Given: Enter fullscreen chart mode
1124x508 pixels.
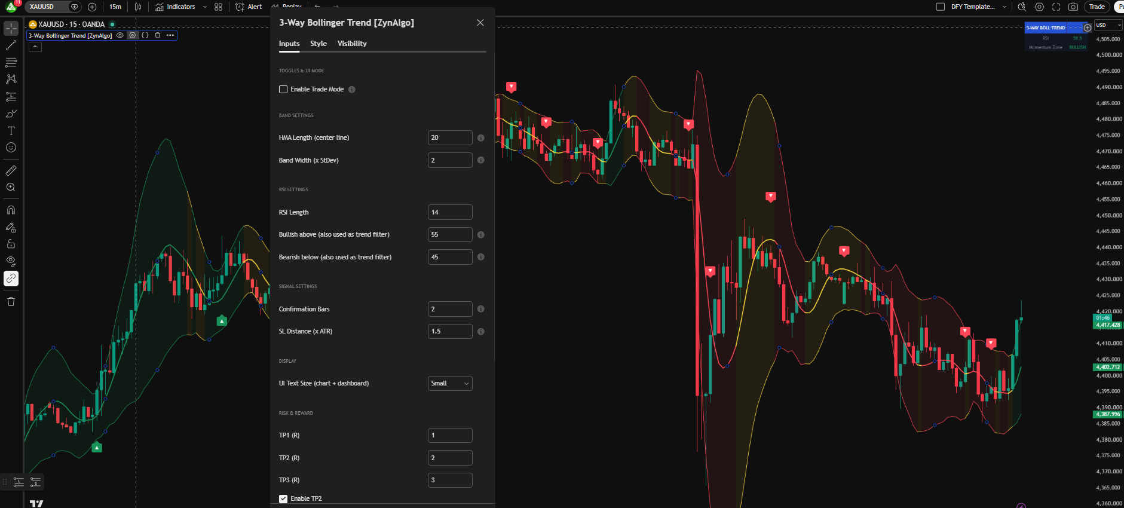Looking at the screenshot, I should pos(1056,7).
